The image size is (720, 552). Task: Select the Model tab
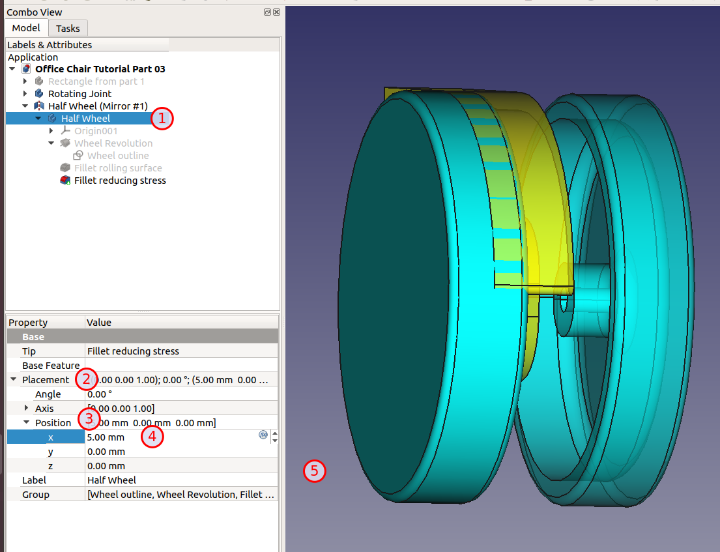click(26, 28)
